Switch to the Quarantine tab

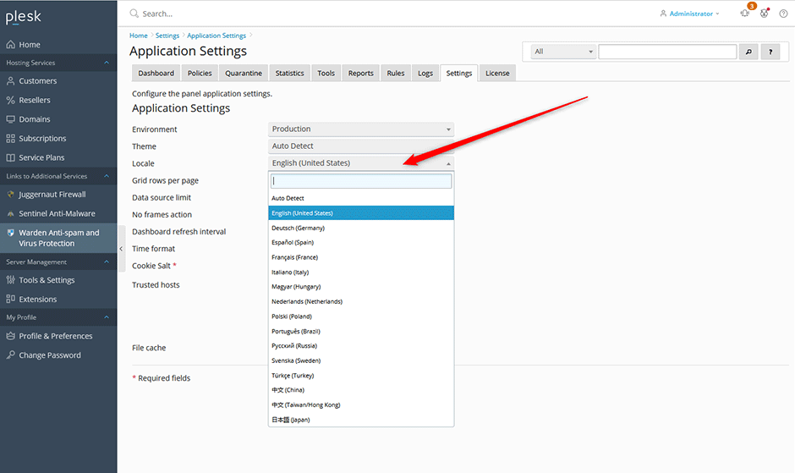click(244, 73)
